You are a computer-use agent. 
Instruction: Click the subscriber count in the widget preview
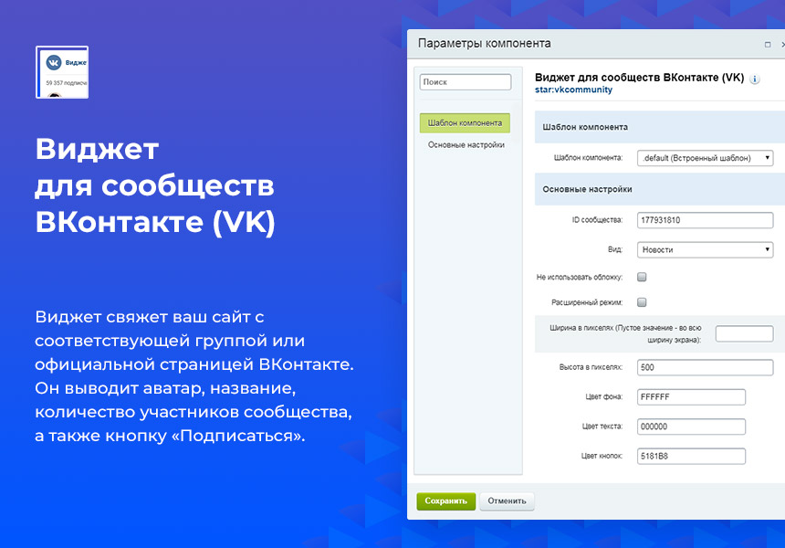point(68,82)
